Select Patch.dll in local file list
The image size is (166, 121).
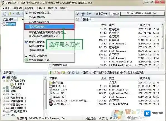point(58,93)
